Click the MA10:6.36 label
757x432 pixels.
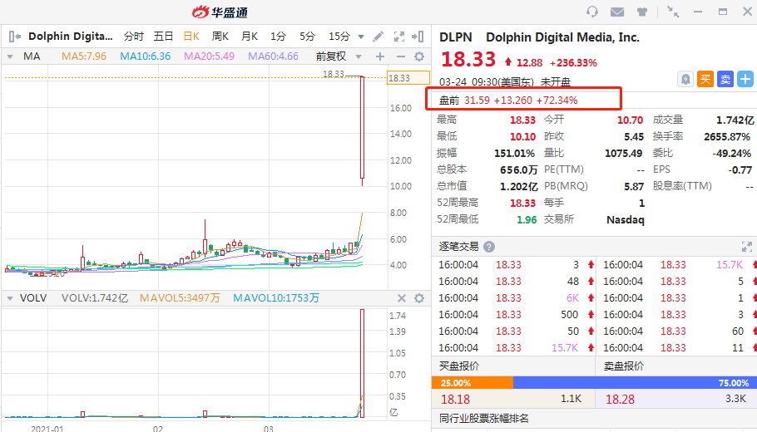(146, 56)
